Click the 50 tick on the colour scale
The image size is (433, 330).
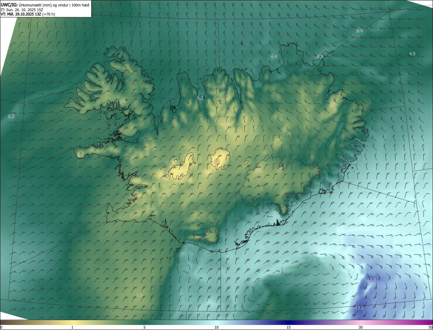(430, 328)
